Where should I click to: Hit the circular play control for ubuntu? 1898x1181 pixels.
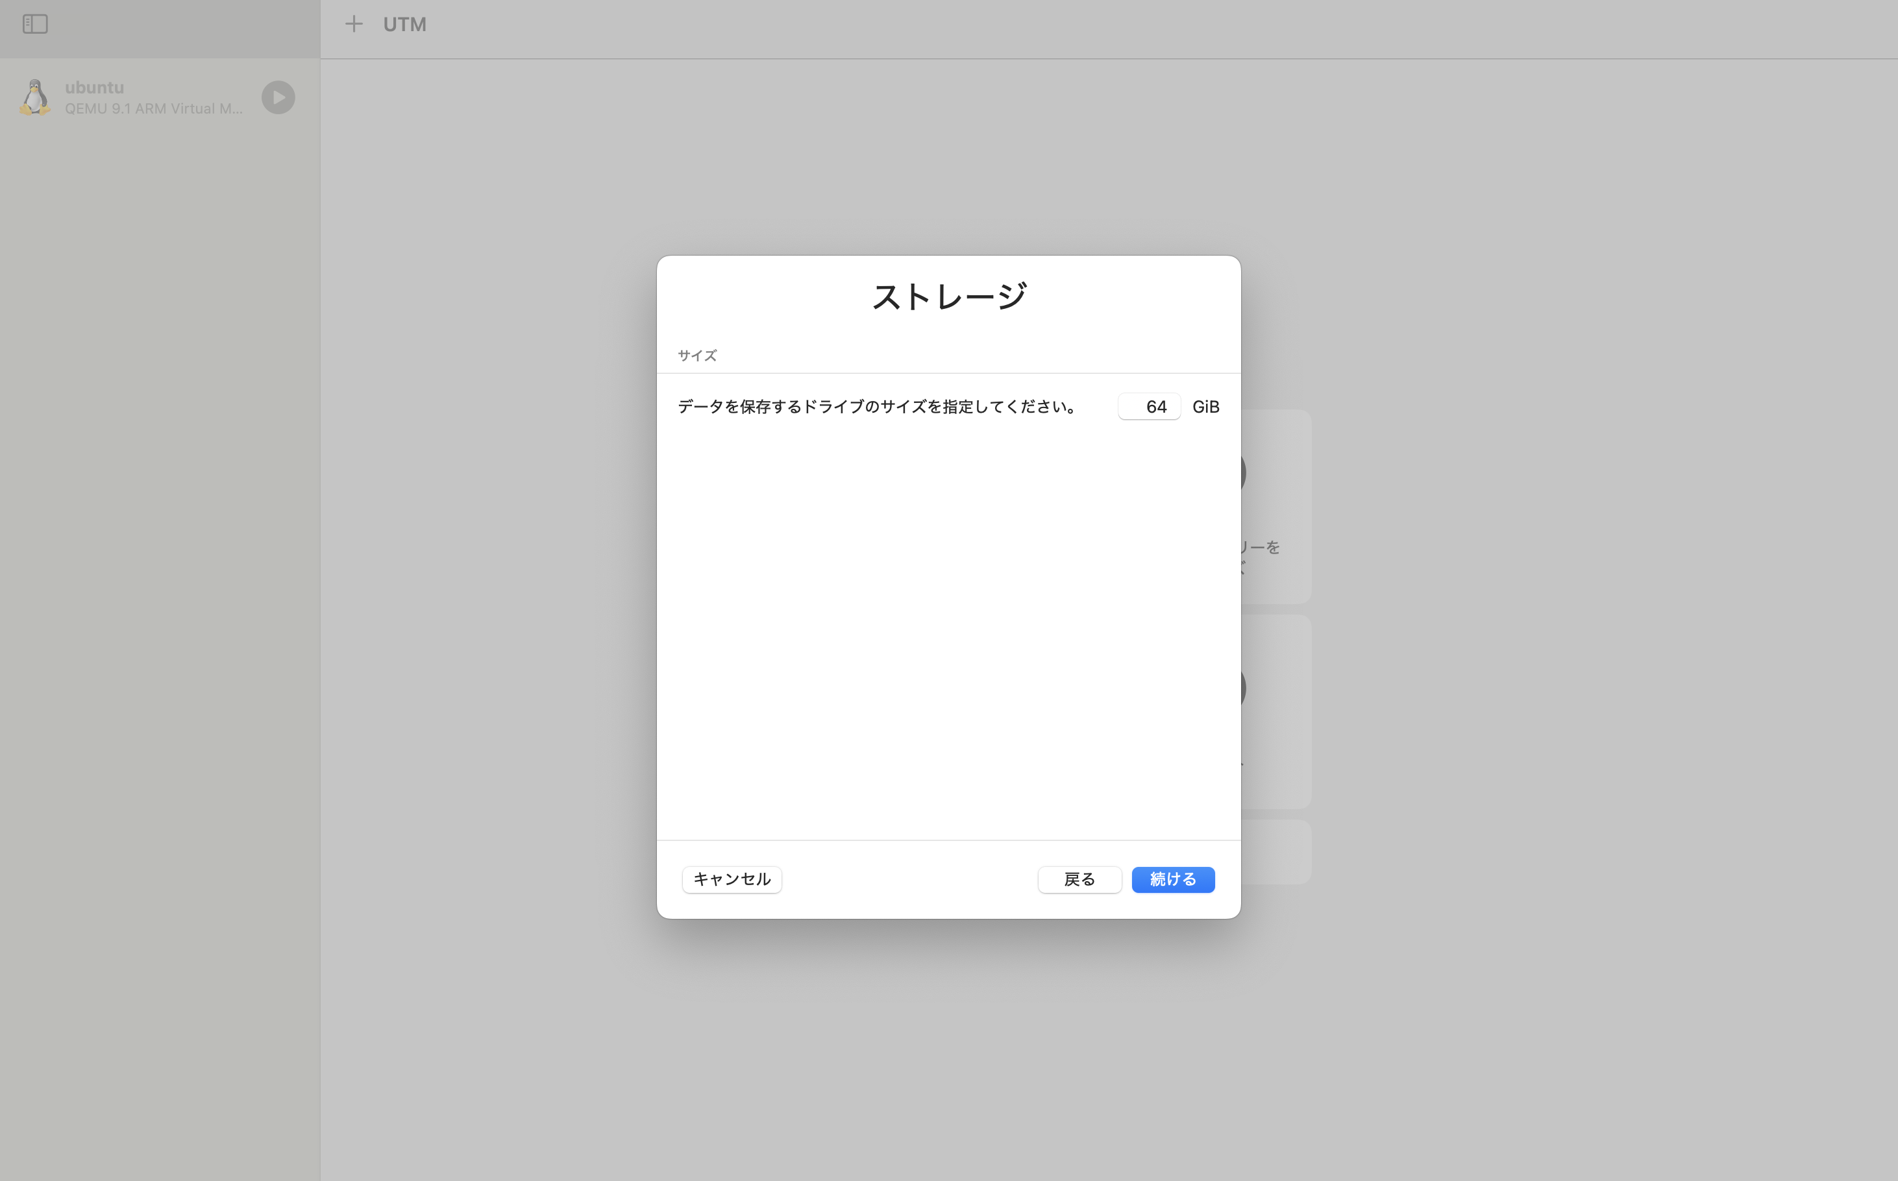278,97
